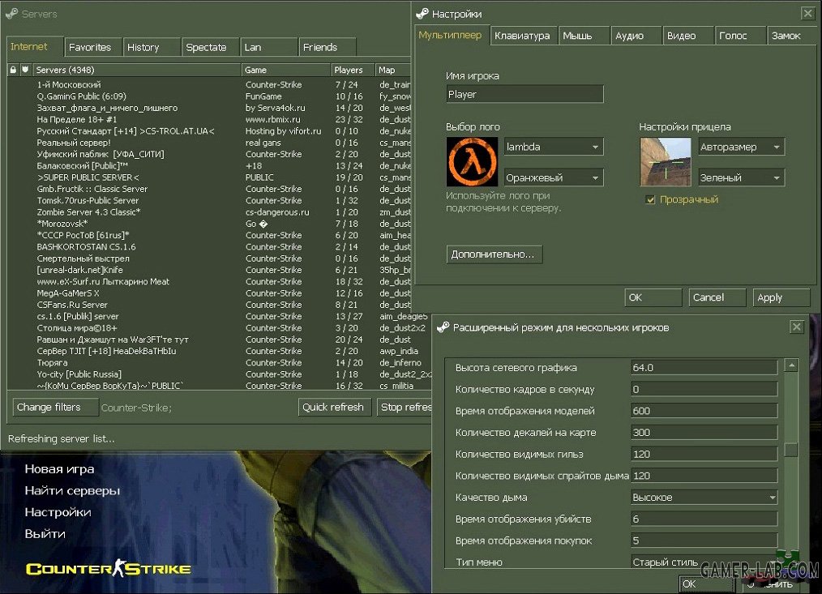822x594 pixels.
Task: Click the lambda logo preview image
Action: pos(472,162)
